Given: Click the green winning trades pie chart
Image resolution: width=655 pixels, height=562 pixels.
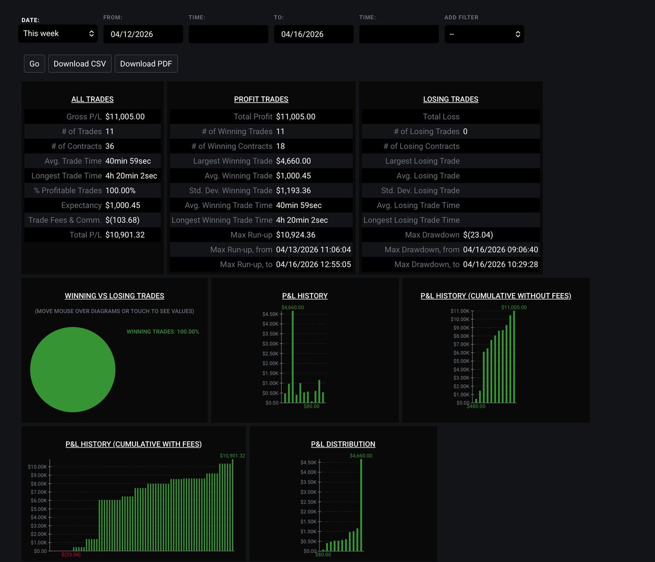Looking at the screenshot, I should pos(73,370).
